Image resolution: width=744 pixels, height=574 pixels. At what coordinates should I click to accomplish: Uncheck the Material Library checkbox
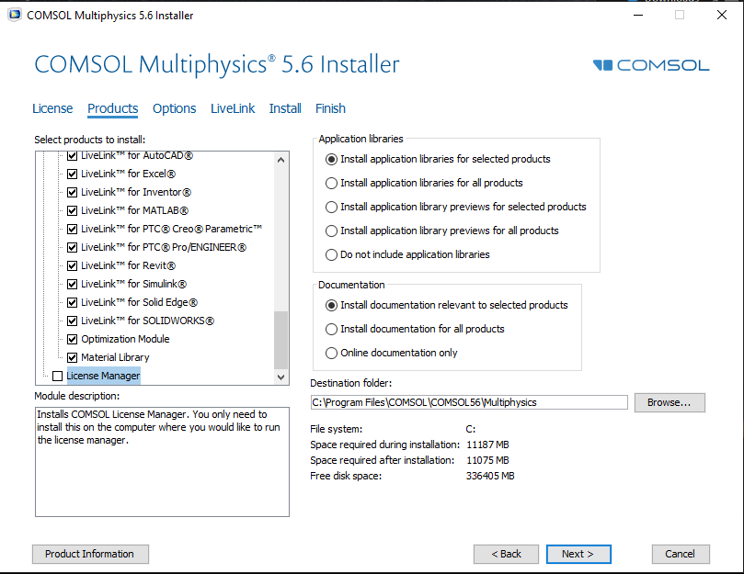pos(73,357)
